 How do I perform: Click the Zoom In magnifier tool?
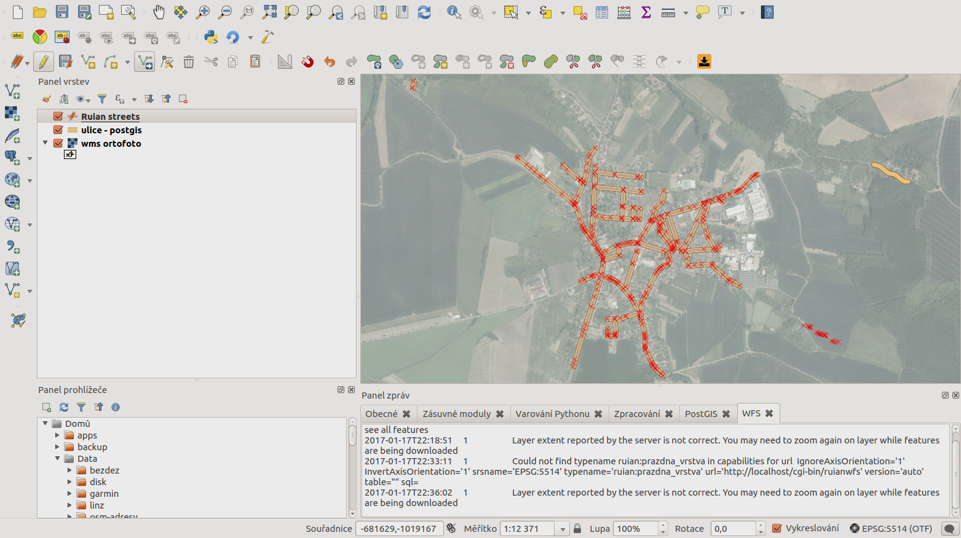203,12
